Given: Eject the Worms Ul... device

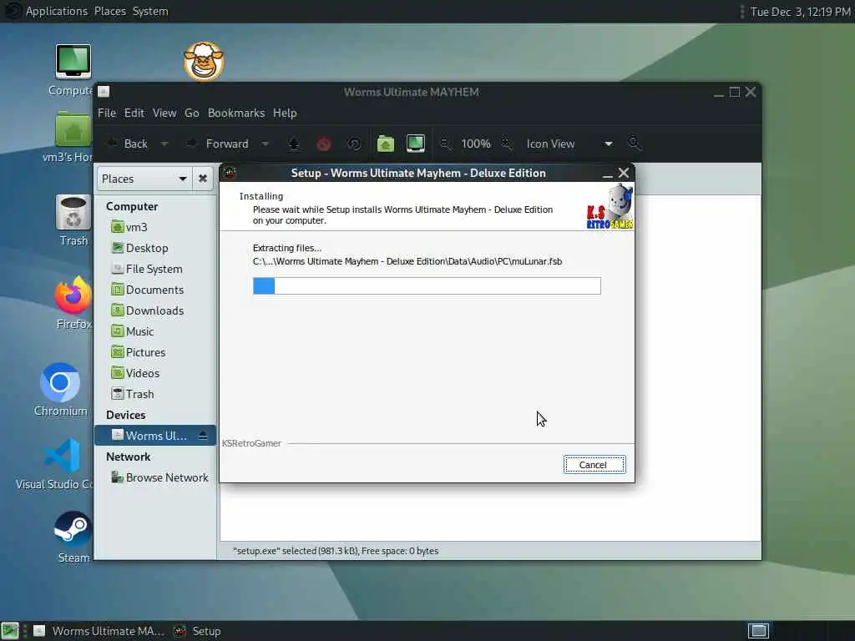Looking at the screenshot, I should [x=203, y=436].
